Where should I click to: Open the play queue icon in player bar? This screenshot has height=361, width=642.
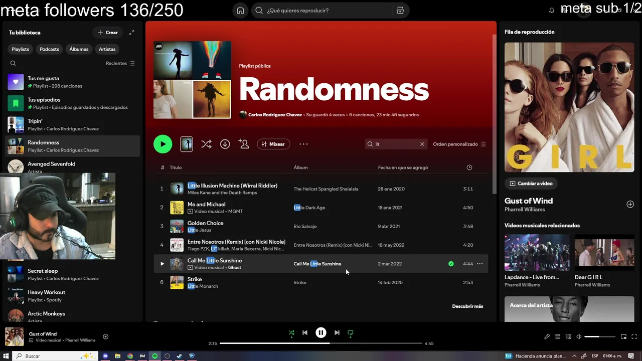point(557,336)
